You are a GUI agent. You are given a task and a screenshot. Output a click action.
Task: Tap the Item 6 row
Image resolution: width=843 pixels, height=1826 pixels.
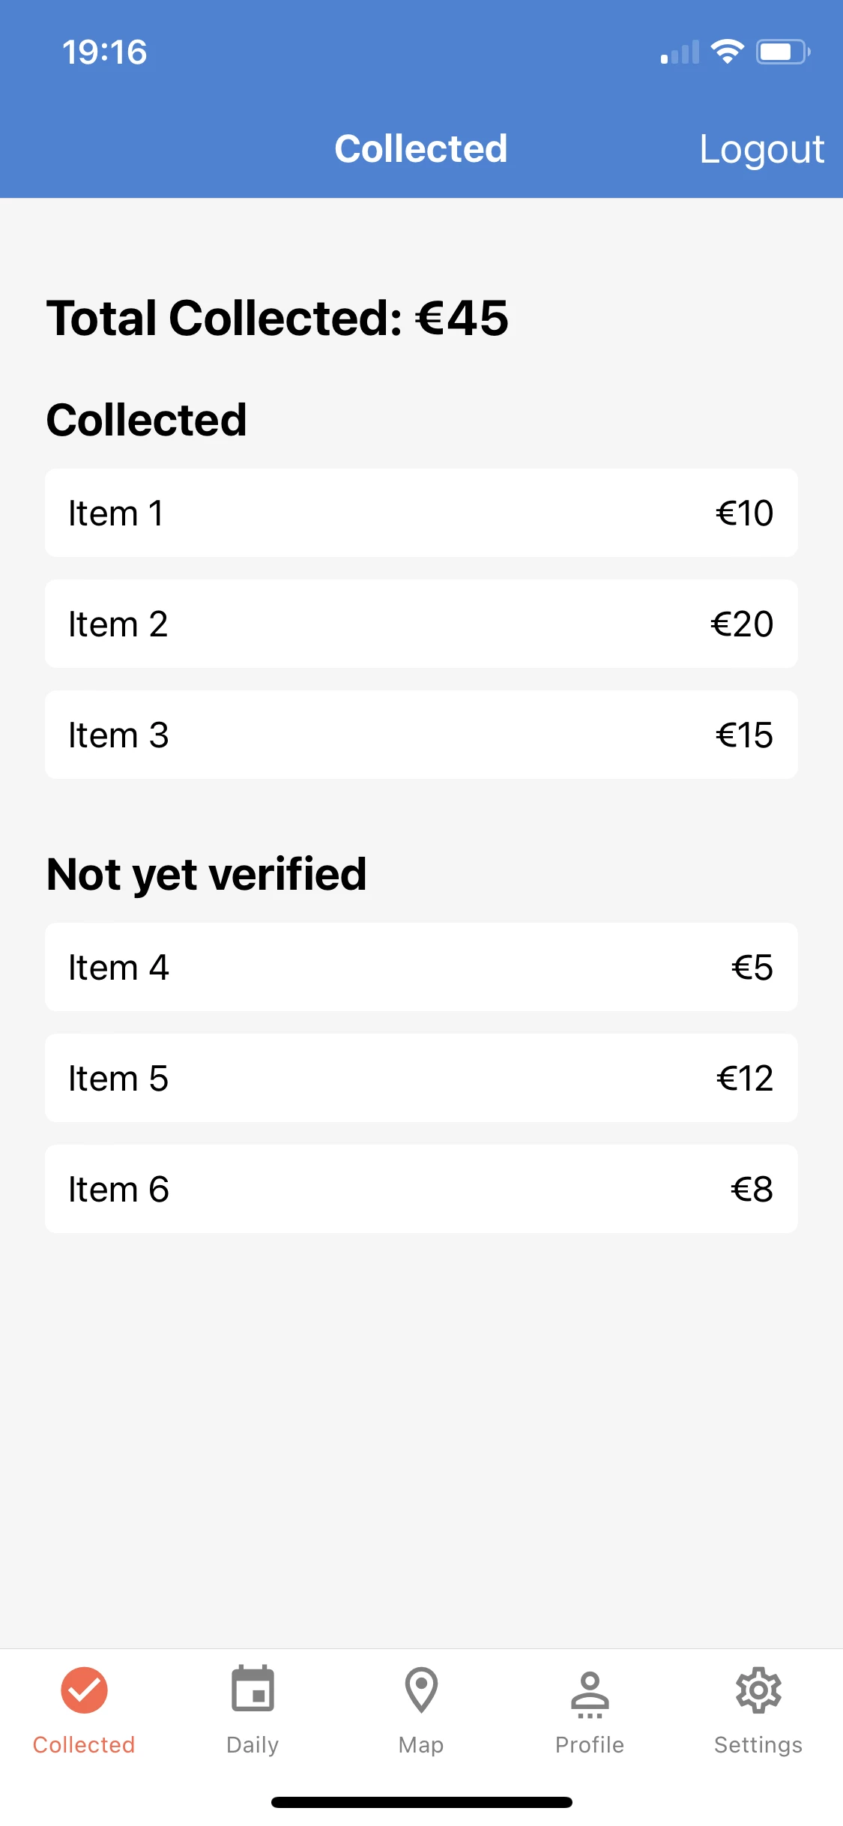click(421, 1189)
